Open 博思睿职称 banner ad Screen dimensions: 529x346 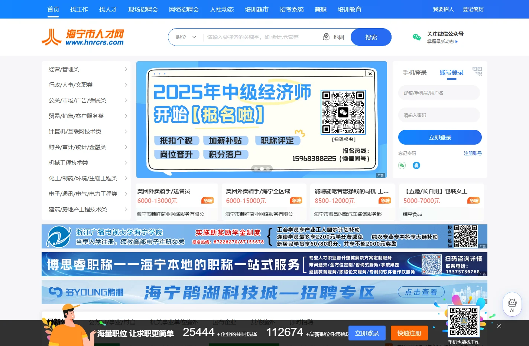coord(264,264)
